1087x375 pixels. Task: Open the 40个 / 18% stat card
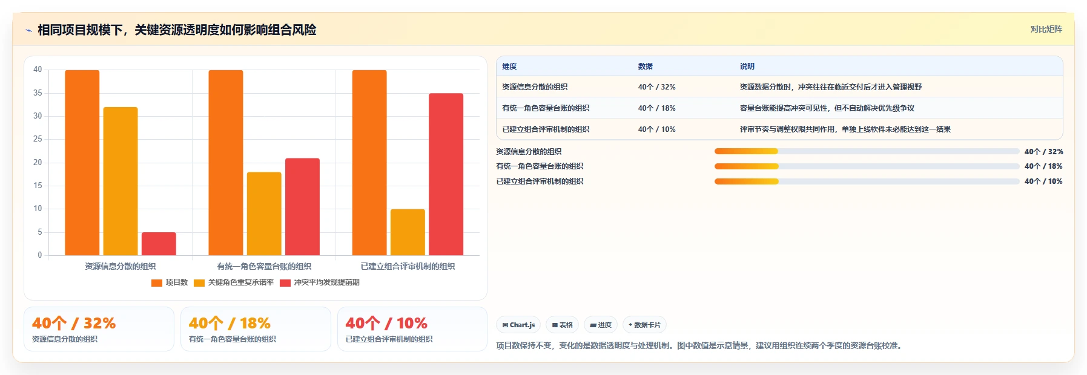click(x=256, y=329)
